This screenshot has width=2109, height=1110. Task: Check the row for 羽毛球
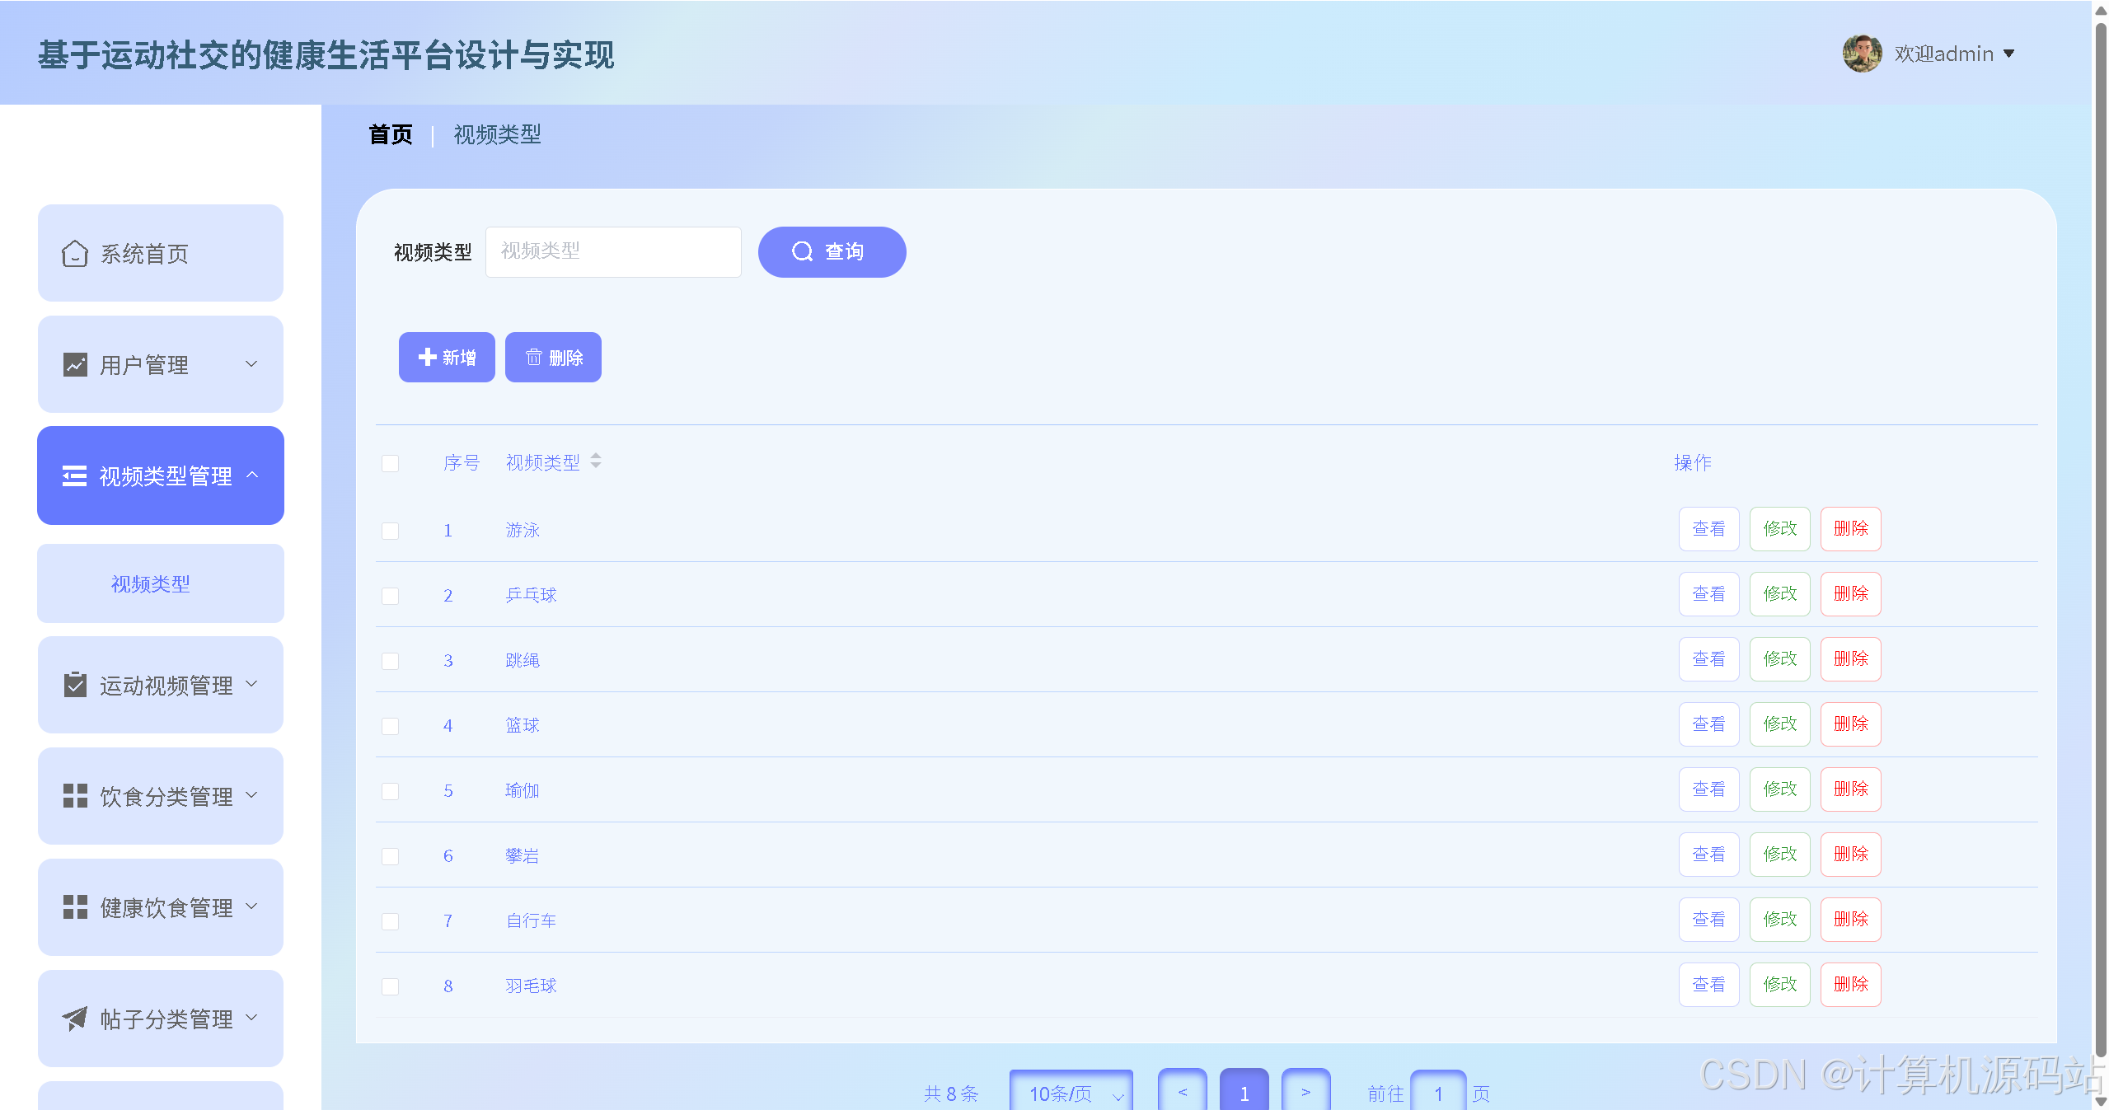[391, 986]
